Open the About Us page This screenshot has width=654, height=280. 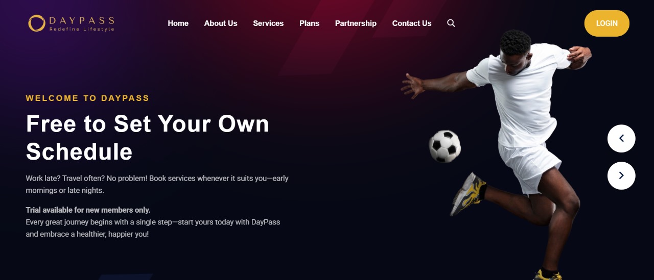221,23
